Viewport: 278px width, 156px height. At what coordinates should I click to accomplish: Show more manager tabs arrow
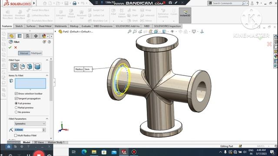(51, 36)
